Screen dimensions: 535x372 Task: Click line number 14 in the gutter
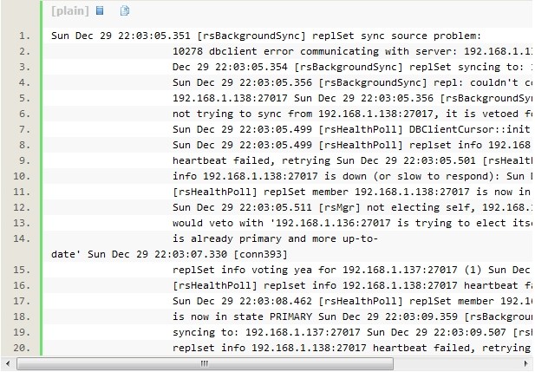(22, 239)
